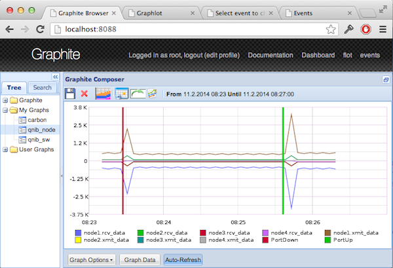Click the logout link

(x=193, y=55)
